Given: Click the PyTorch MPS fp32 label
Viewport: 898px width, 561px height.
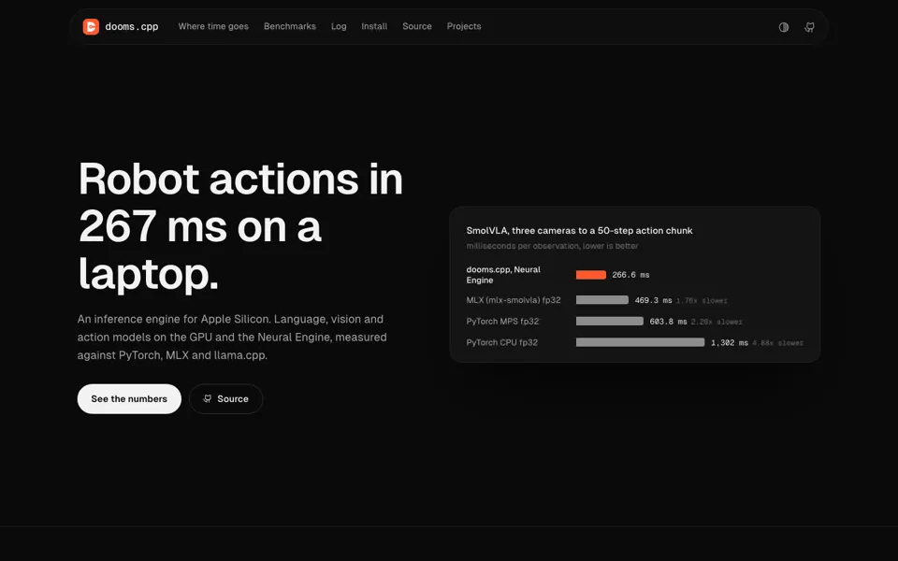Looking at the screenshot, I should tap(502, 321).
